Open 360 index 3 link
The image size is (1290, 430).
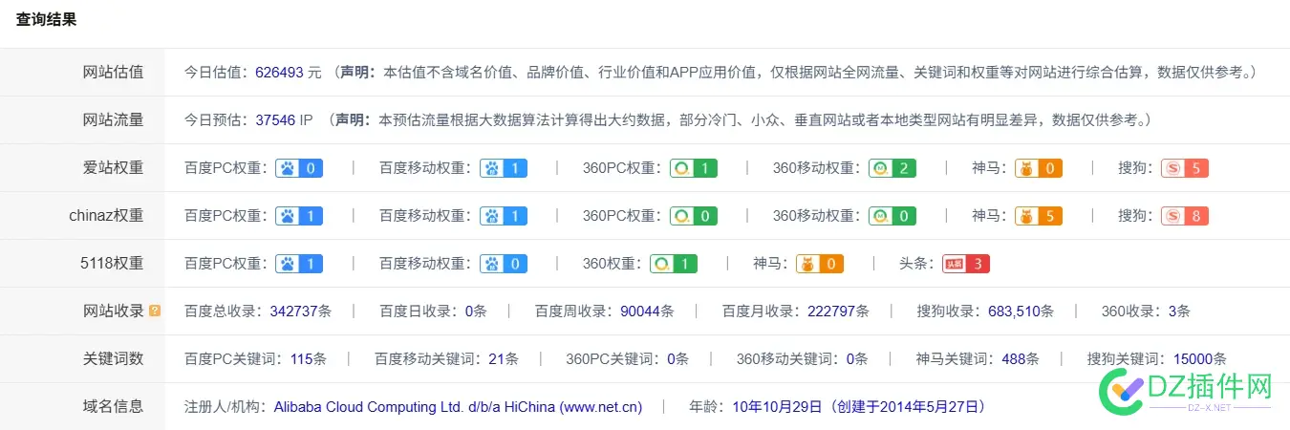pyautogui.click(x=1172, y=312)
